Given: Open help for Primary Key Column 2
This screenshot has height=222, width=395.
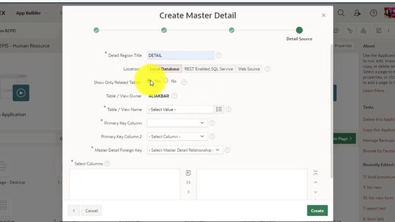Looking at the screenshot, I should [x=212, y=136].
